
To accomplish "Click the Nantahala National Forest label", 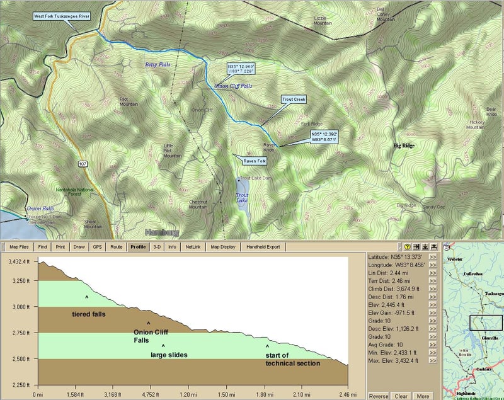I will 74,191.
